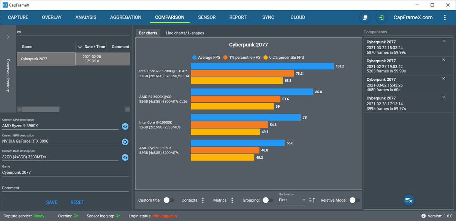
Task: Select the COMPARISON tab
Action: click(170, 17)
